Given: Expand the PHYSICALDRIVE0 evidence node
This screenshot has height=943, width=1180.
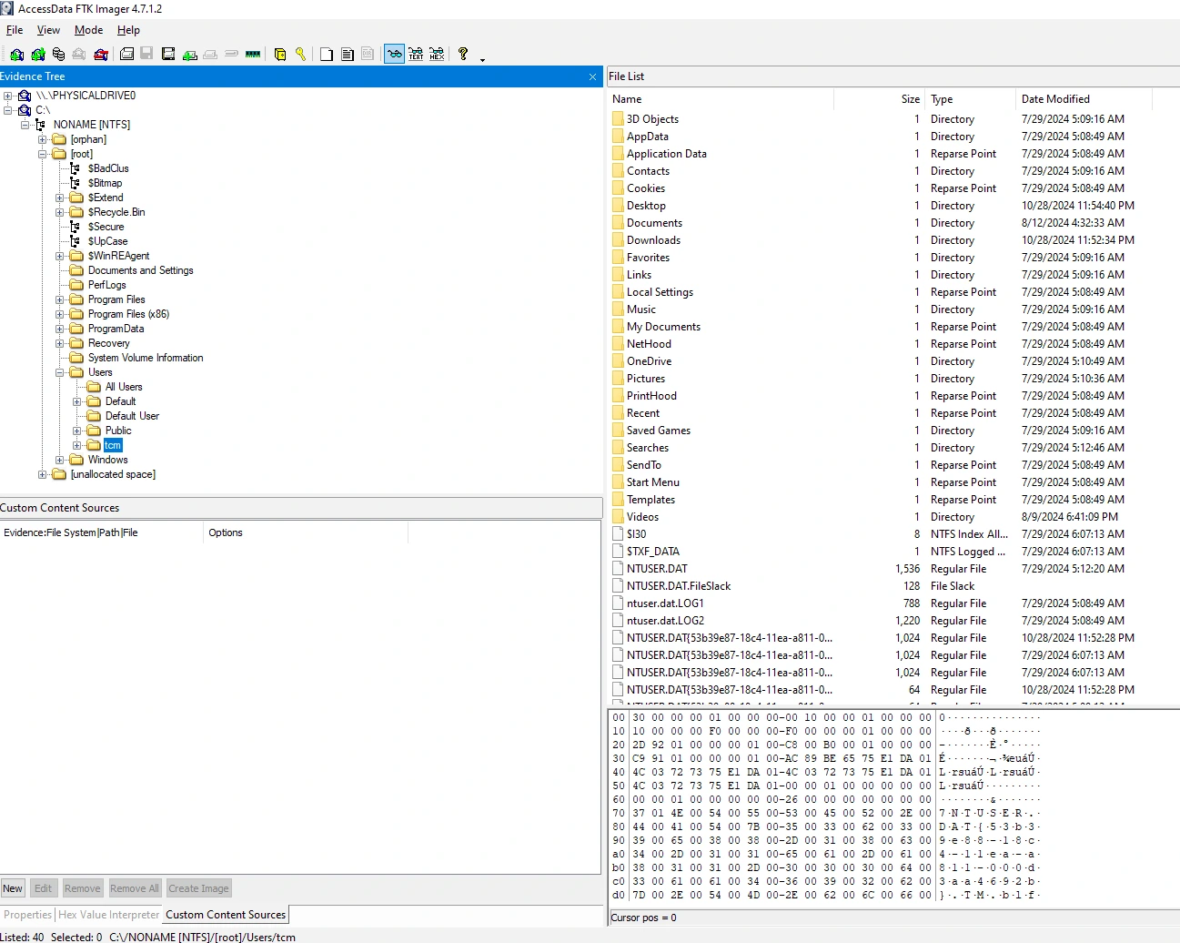Looking at the screenshot, I should click(x=7, y=96).
